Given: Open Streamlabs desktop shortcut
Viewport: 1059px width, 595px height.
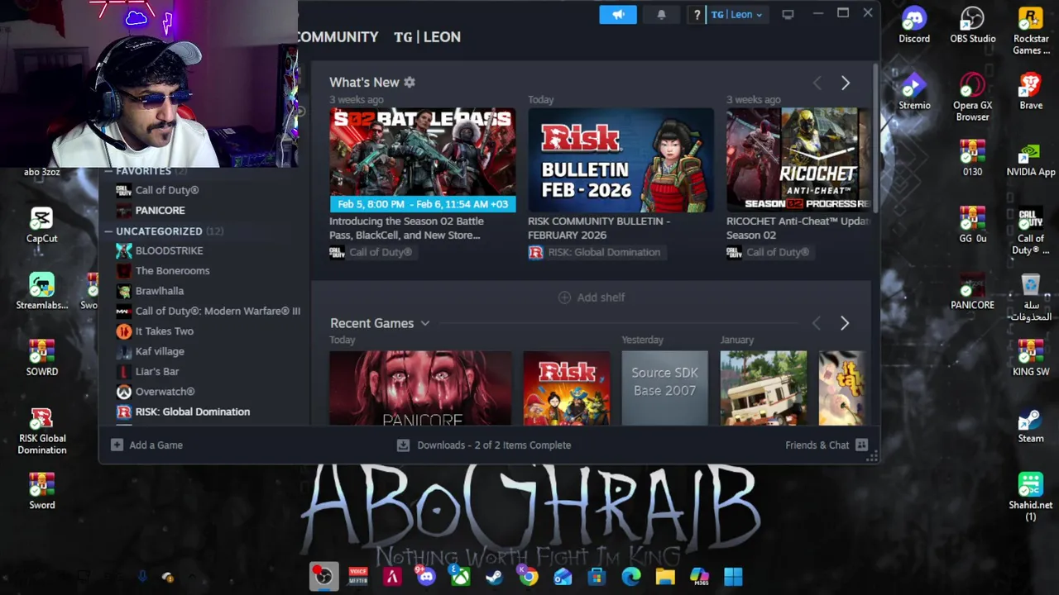Looking at the screenshot, I should 41,292.
